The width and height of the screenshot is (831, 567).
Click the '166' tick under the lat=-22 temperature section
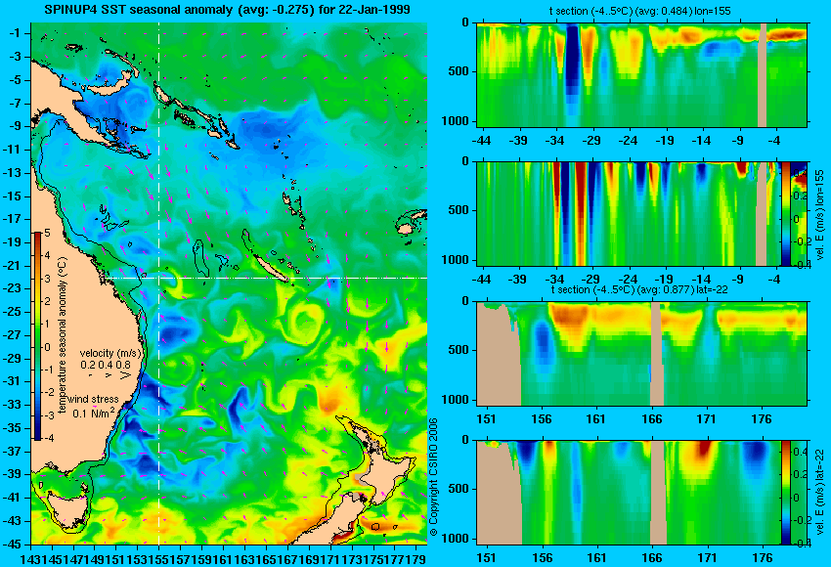(651, 418)
